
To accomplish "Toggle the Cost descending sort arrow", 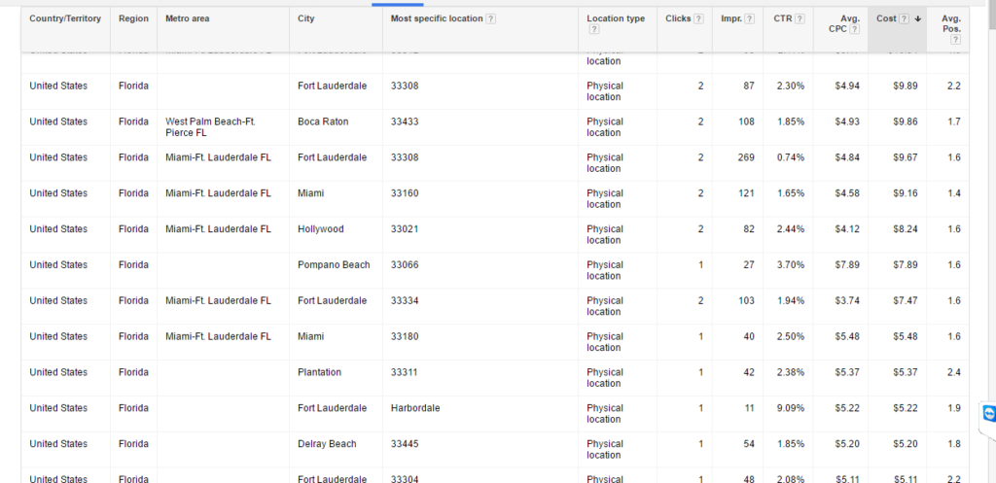I will [917, 19].
